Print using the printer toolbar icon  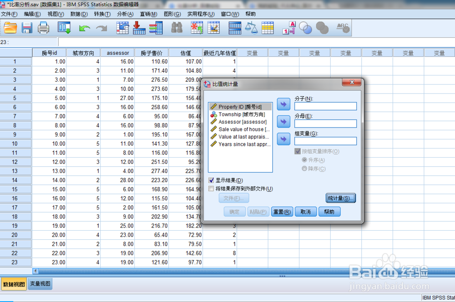click(x=44, y=28)
